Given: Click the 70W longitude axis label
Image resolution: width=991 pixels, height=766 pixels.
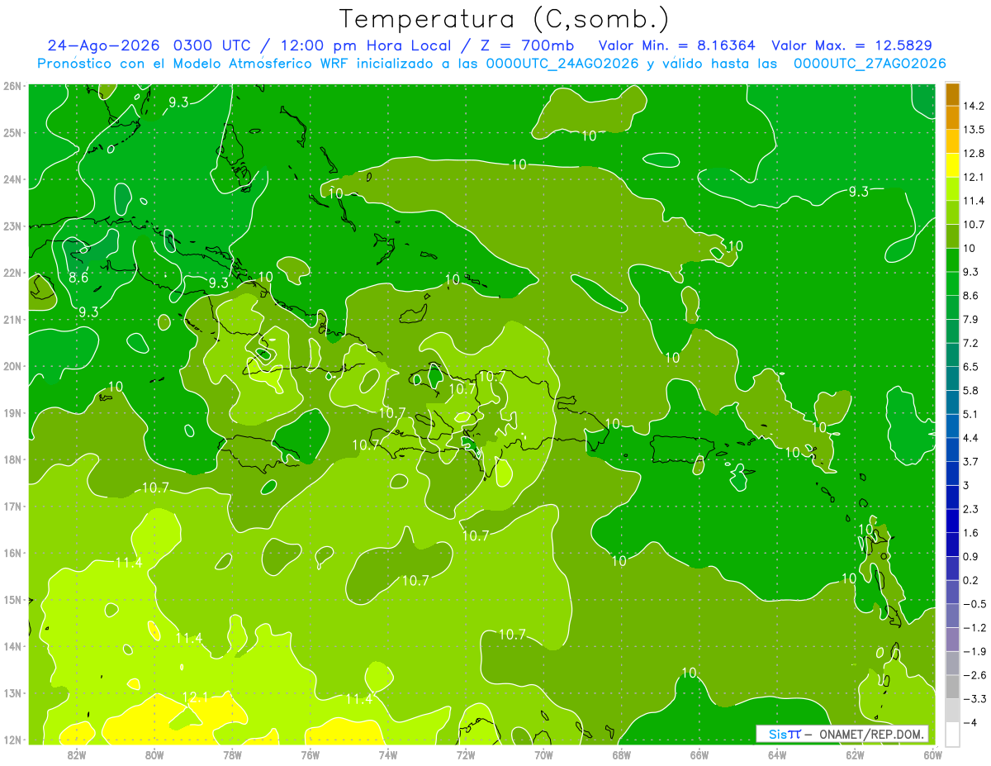Looking at the screenshot, I should (543, 755).
